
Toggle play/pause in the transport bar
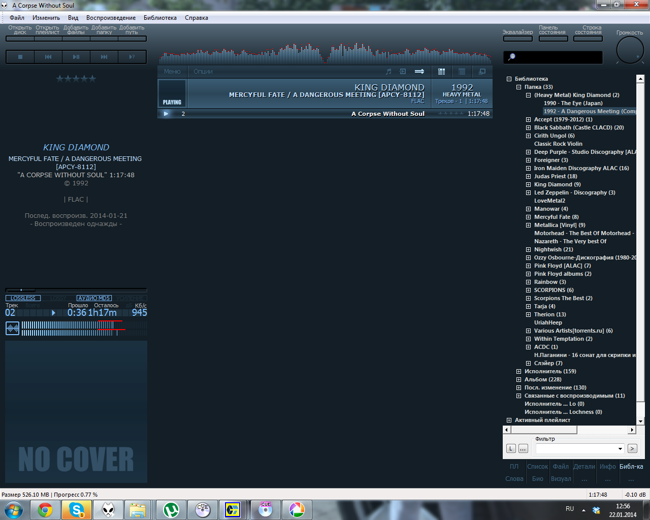pos(76,57)
